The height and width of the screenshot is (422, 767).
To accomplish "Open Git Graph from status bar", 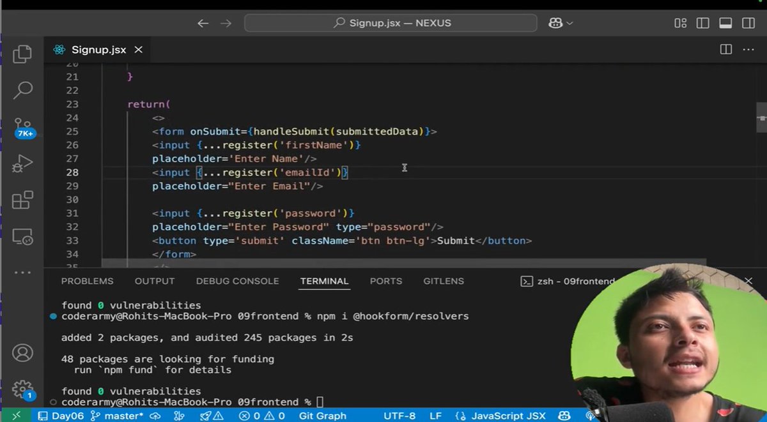I will click(323, 416).
